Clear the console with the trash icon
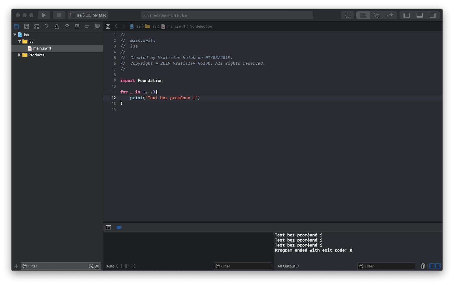Screen dimensions: 454x285 pos(423,266)
